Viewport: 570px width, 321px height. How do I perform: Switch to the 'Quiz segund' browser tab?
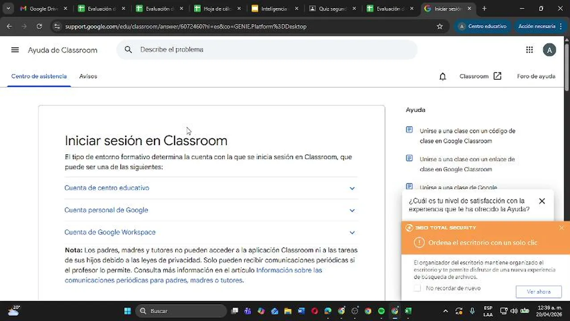point(332,8)
